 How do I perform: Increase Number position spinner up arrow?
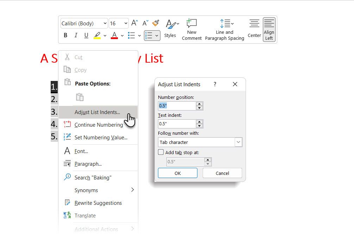(x=200, y=104)
